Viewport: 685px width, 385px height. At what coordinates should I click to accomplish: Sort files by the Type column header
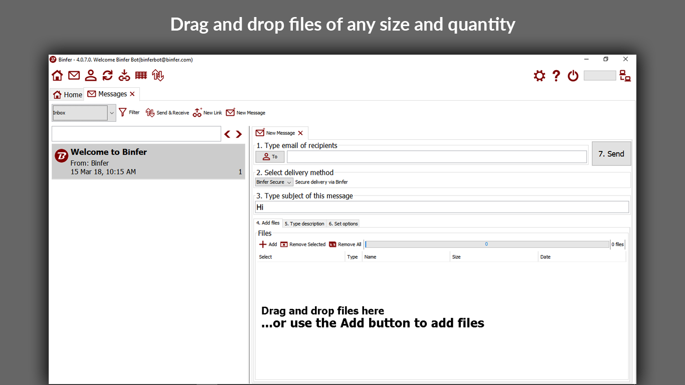pyautogui.click(x=354, y=257)
